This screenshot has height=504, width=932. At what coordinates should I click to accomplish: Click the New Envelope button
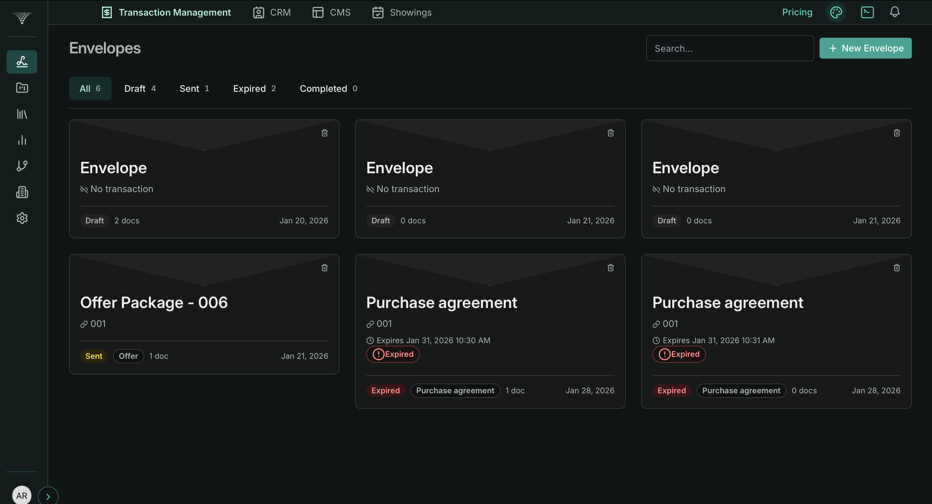coord(866,49)
